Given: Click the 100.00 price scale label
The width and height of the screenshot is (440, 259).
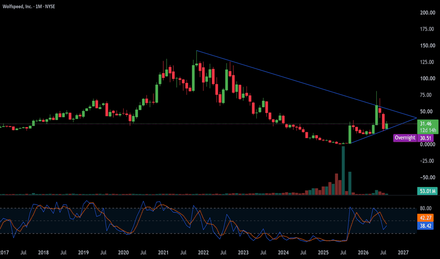Looking at the screenshot, I should [x=428, y=78].
